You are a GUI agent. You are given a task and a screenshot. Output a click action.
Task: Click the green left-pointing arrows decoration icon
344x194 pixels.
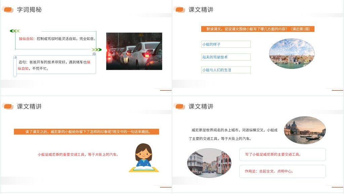coord(15,31)
